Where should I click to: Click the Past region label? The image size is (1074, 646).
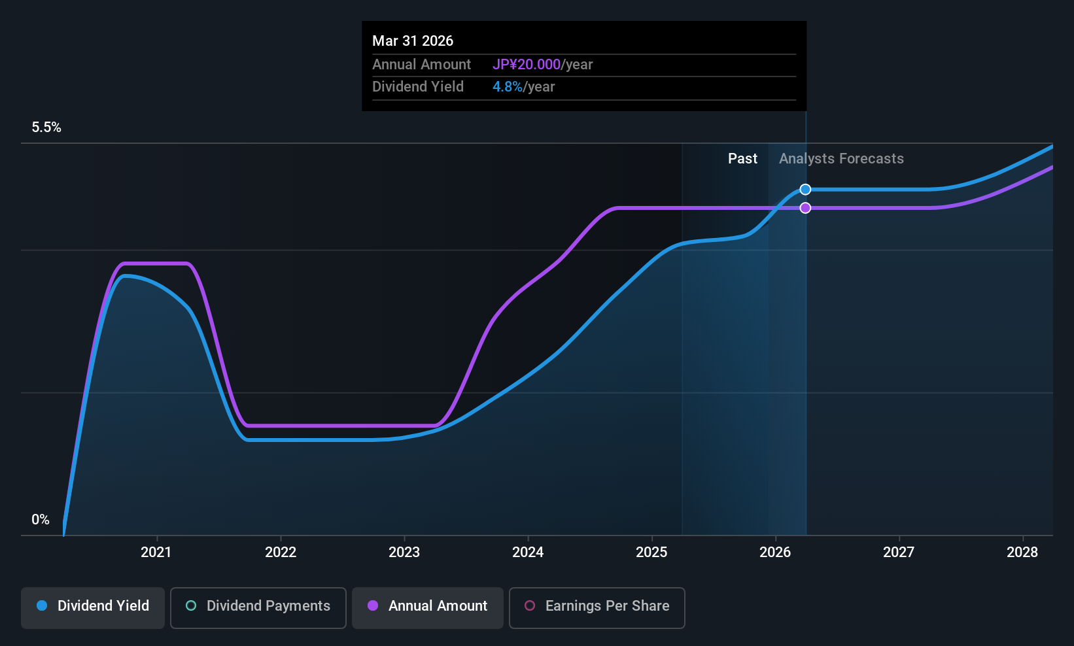743,159
